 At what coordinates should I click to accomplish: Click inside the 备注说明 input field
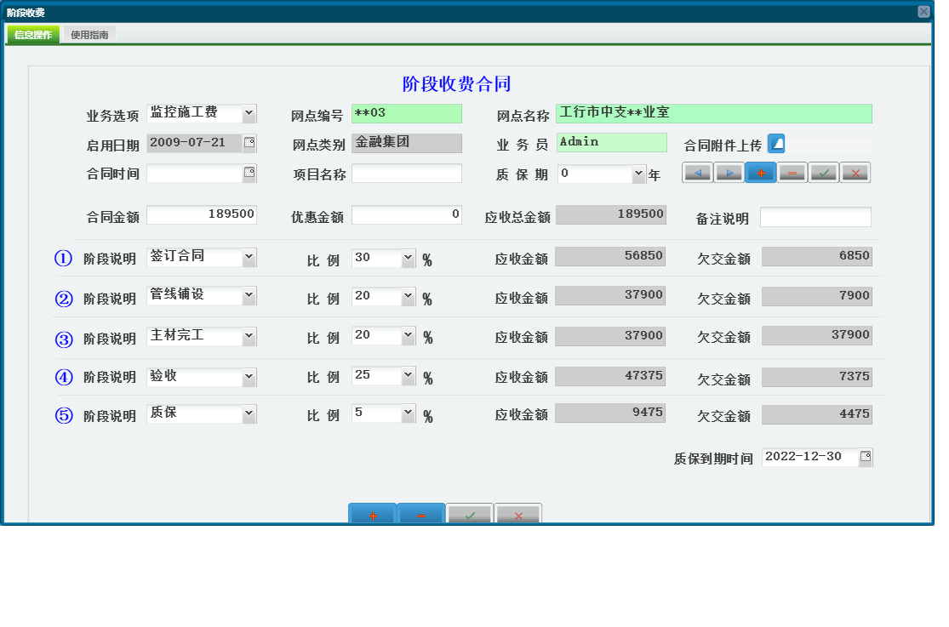tap(815, 217)
